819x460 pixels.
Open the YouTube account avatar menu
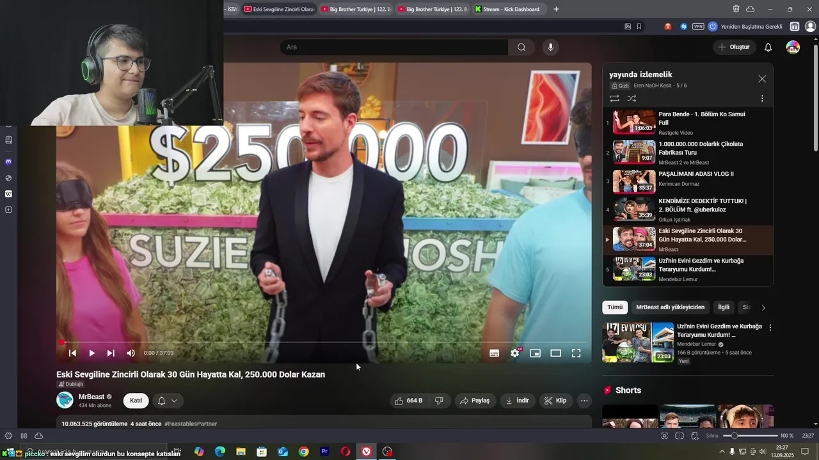793,47
